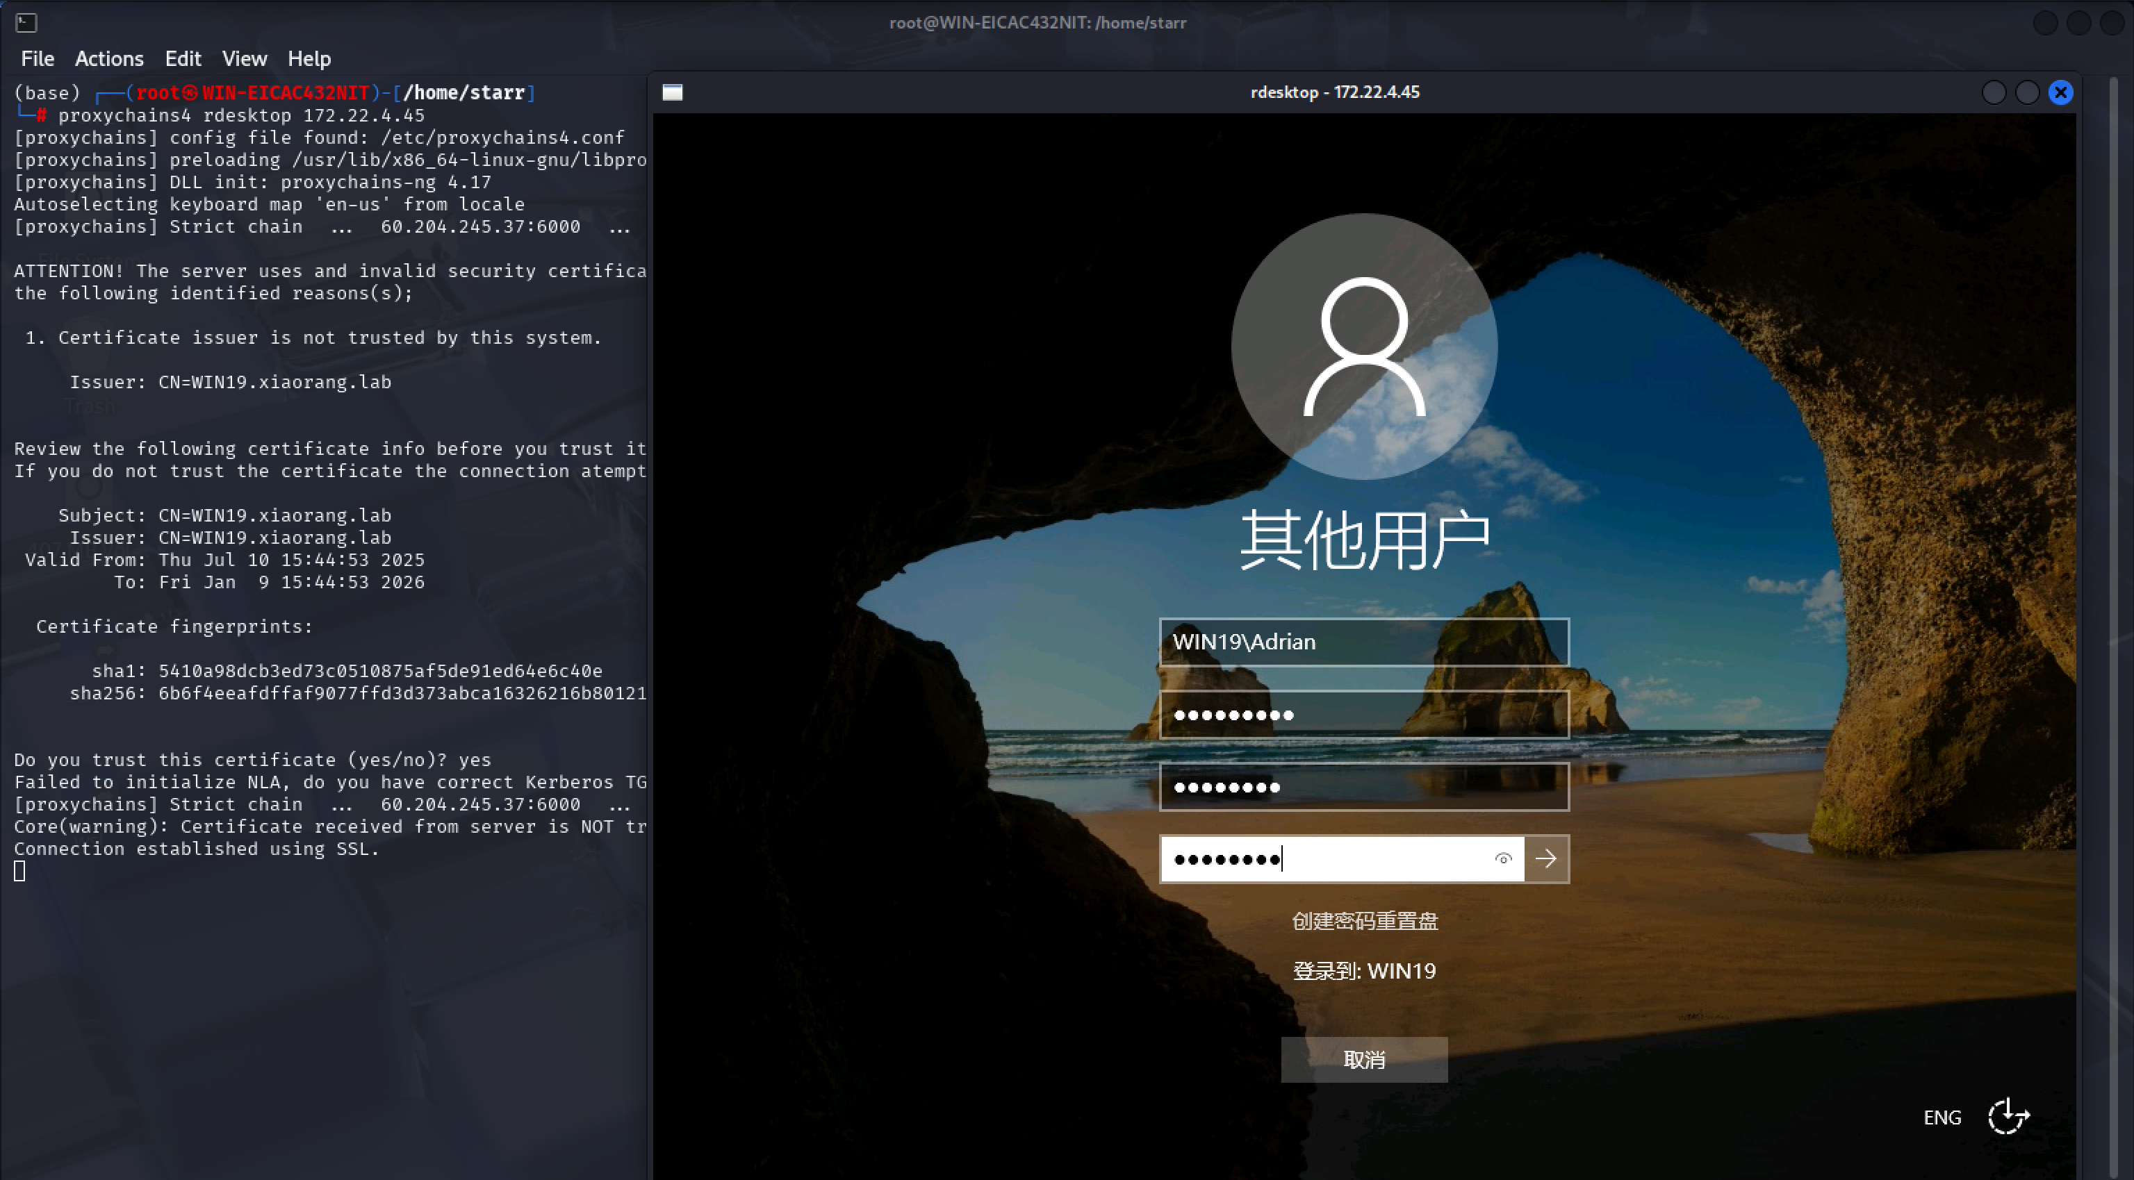Click the proxychains4 rdesktop 172.22.4.45 command
This screenshot has width=2134, height=1180.
pos(241,115)
